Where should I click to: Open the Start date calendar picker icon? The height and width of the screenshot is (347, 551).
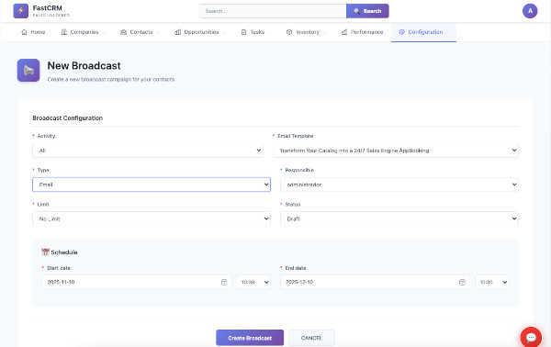(x=224, y=282)
